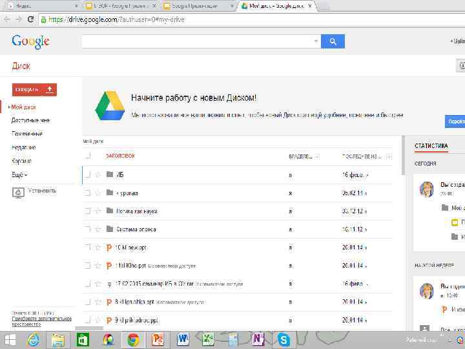Star the Система опроса folder
The height and width of the screenshot is (349, 465).
pos(98,229)
